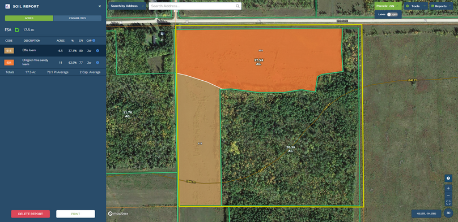This screenshot has height=222, width=458.
Task: Click the green FSA field boundary icon
Action: tap(17, 30)
